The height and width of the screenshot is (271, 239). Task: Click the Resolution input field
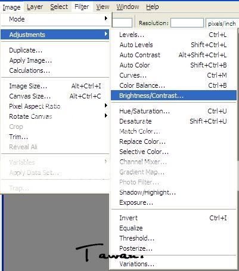tap(187, 23)
